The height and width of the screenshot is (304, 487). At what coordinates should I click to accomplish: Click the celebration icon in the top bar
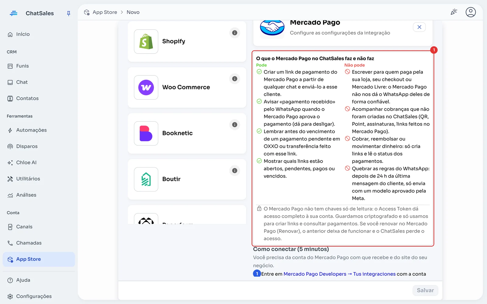click(454, 12)
